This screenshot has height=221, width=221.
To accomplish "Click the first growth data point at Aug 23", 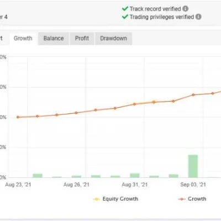I will click(x=18, y=117).
